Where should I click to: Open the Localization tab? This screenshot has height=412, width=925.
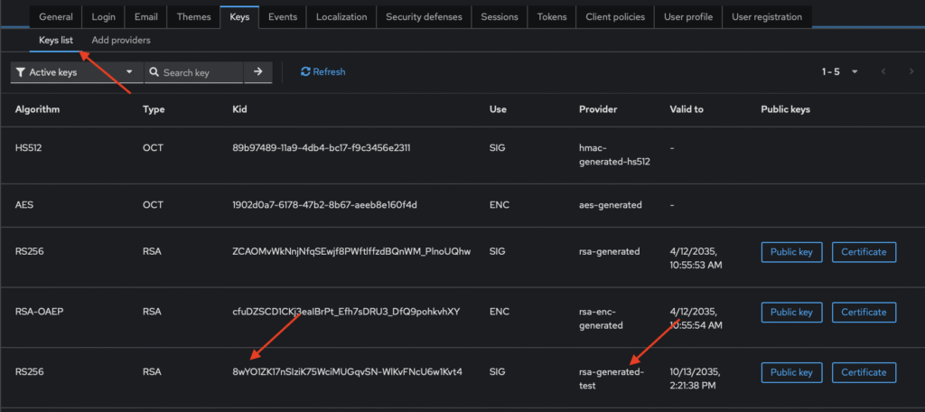tap(341, 16)
